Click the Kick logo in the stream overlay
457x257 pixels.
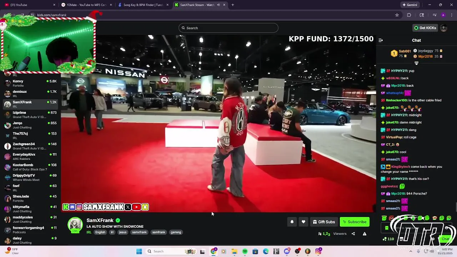(x=66, y=207)
